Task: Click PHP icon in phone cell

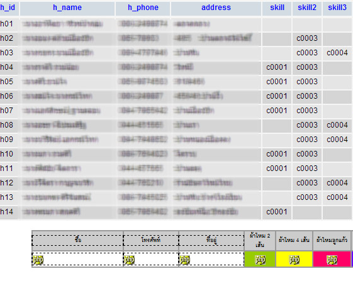Action: [x=130, y=260]
